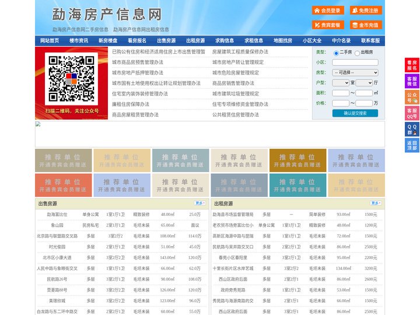420x315 pixels.
Task: Open the 美理欣城 sale listing
Action: [57, 301]
